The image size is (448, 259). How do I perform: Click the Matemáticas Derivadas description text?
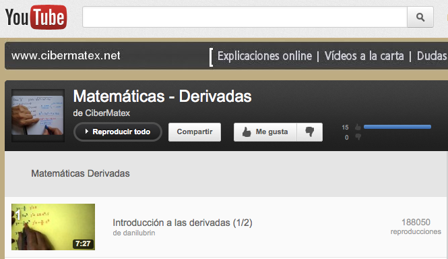click(x=80, y=173)
